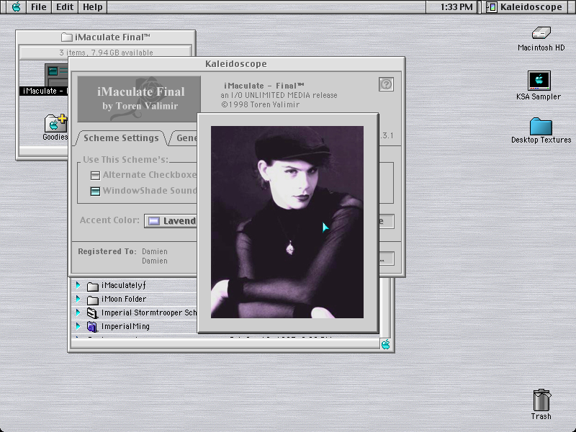
Task: Expand the iMoon Folder row
Action: [78, 299]
